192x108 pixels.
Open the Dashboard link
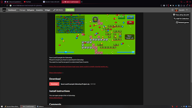coord(12,10)
